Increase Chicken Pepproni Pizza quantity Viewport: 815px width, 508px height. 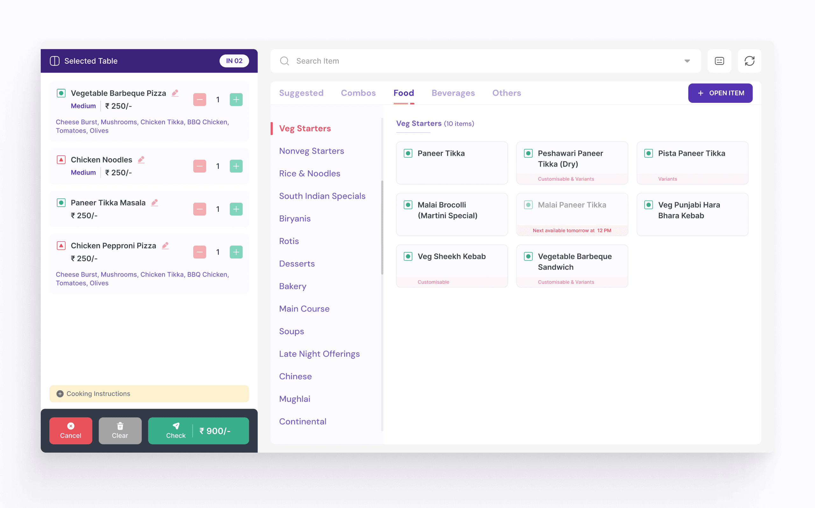[x=236, y=252]
